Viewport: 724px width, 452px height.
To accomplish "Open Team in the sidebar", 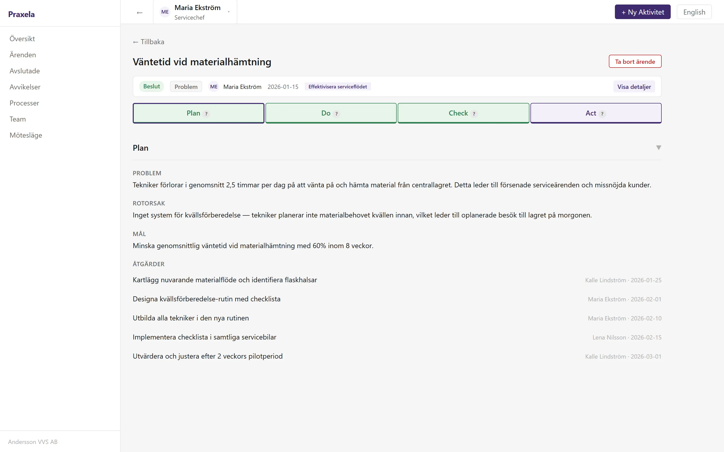I will coord(18,119).
